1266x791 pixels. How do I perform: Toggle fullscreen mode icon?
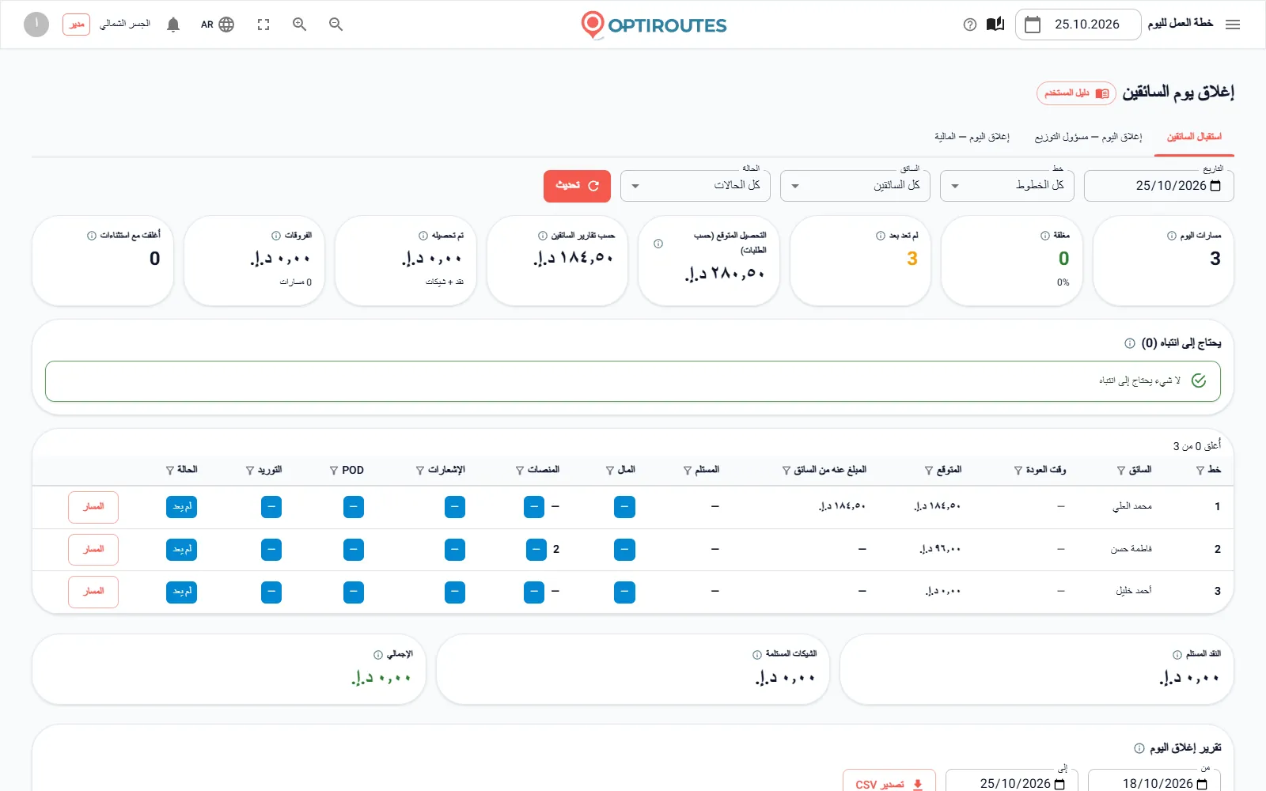(x=263, y=25)
